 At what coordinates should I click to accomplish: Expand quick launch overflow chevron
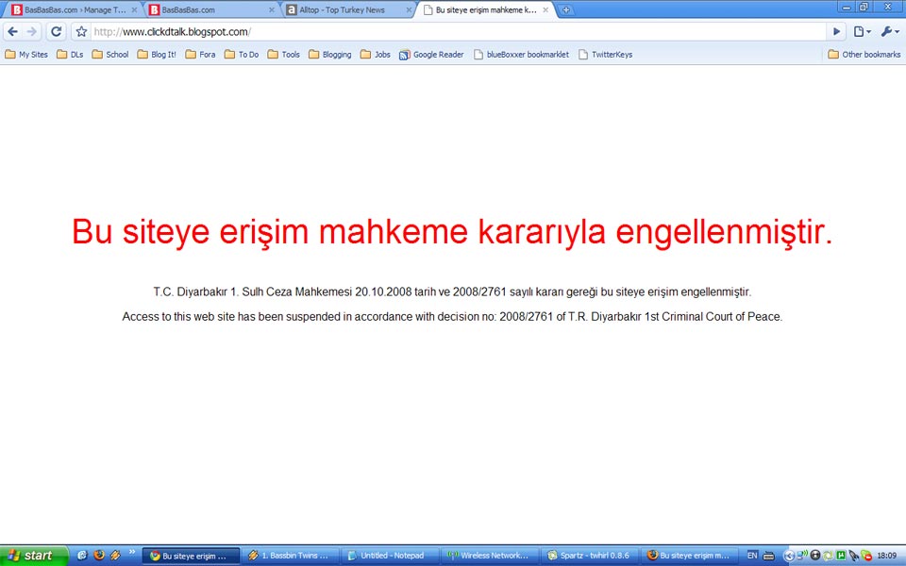tap(132, 553)
